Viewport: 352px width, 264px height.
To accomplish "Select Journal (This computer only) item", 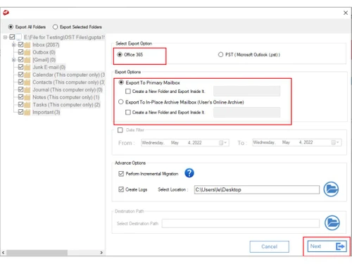I will click(x=68, y=89).
